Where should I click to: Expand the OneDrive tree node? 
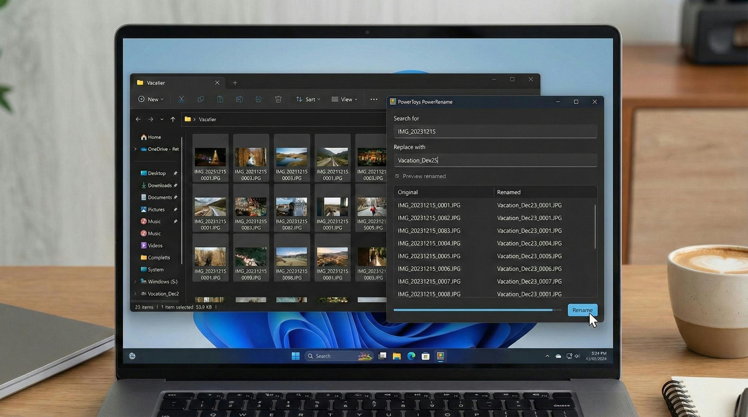coord(135,149)
